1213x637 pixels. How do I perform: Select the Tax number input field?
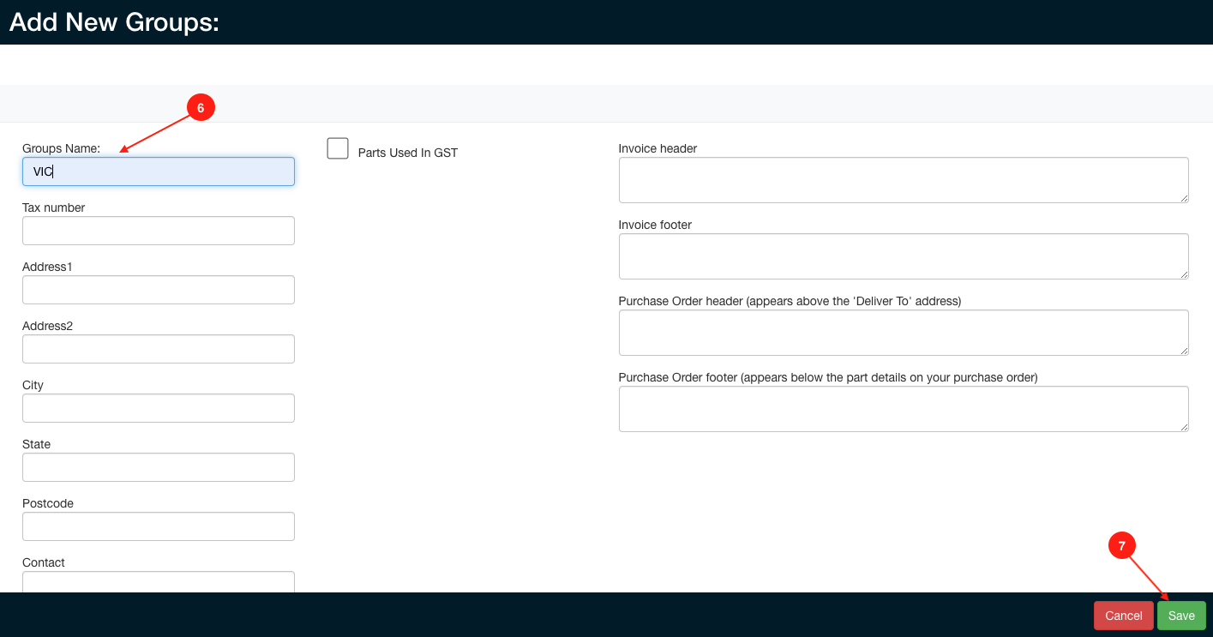pos(158,231)
